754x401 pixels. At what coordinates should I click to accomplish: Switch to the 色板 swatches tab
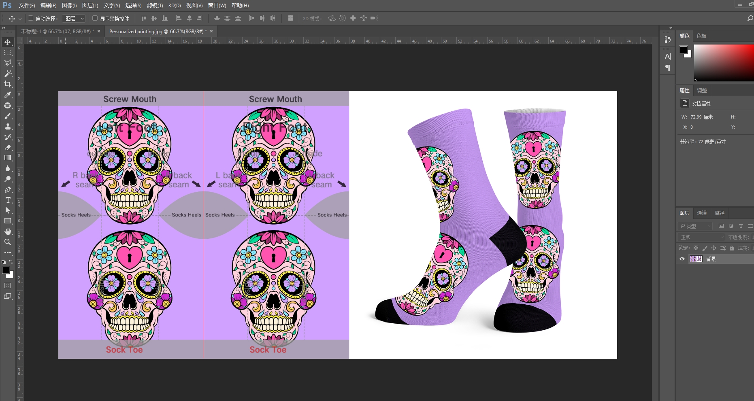point(701,36)
